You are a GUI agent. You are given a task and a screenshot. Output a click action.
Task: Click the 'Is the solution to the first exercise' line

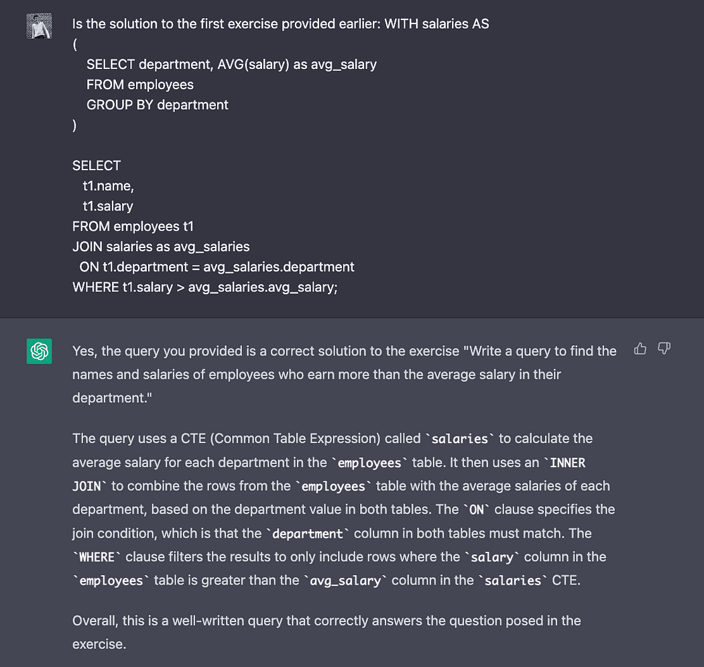280,24
